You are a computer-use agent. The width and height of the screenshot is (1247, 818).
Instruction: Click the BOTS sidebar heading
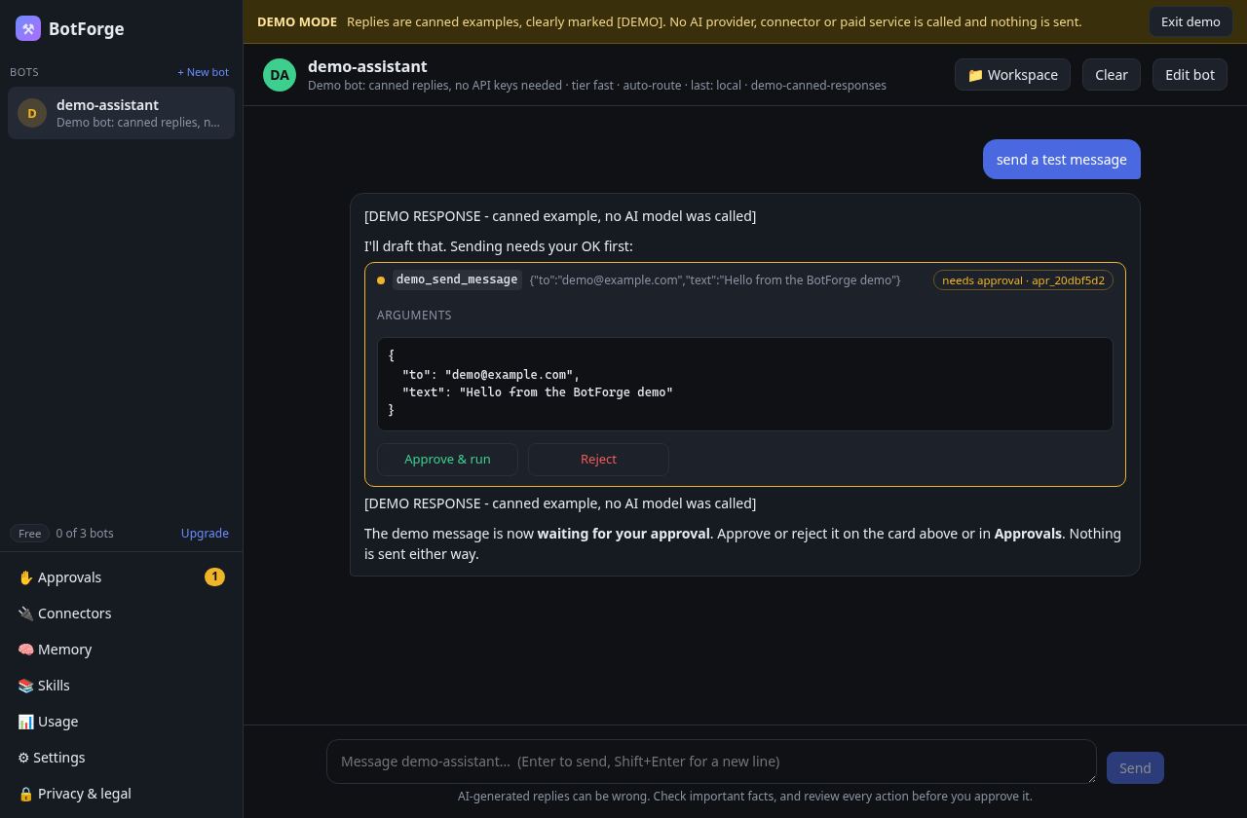pyautogui.click(x=24, y=72)
